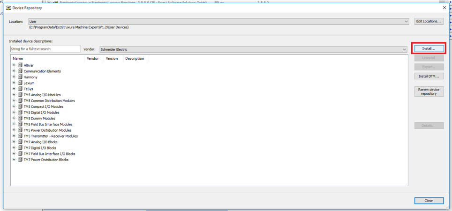Click the Lexium device folder icon
The width and height of the screenshot is (452, 211).
[x=20, y=83]
